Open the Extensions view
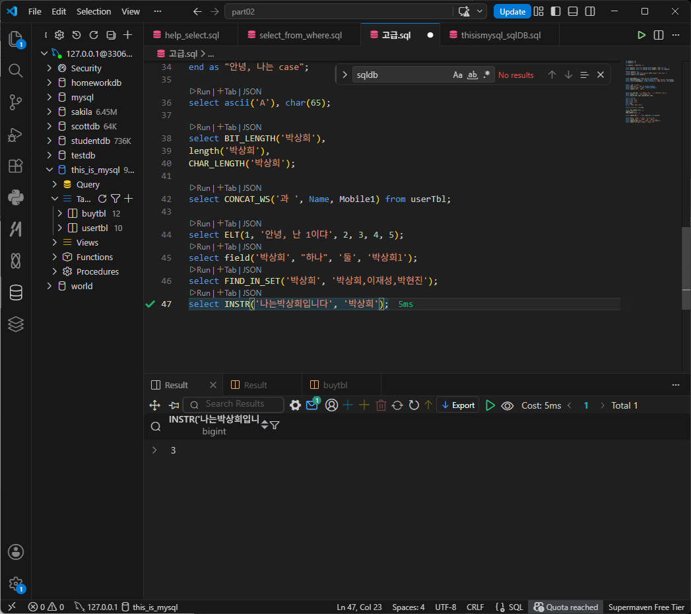This screenshot has height=614, width=691. click(16, 166)
